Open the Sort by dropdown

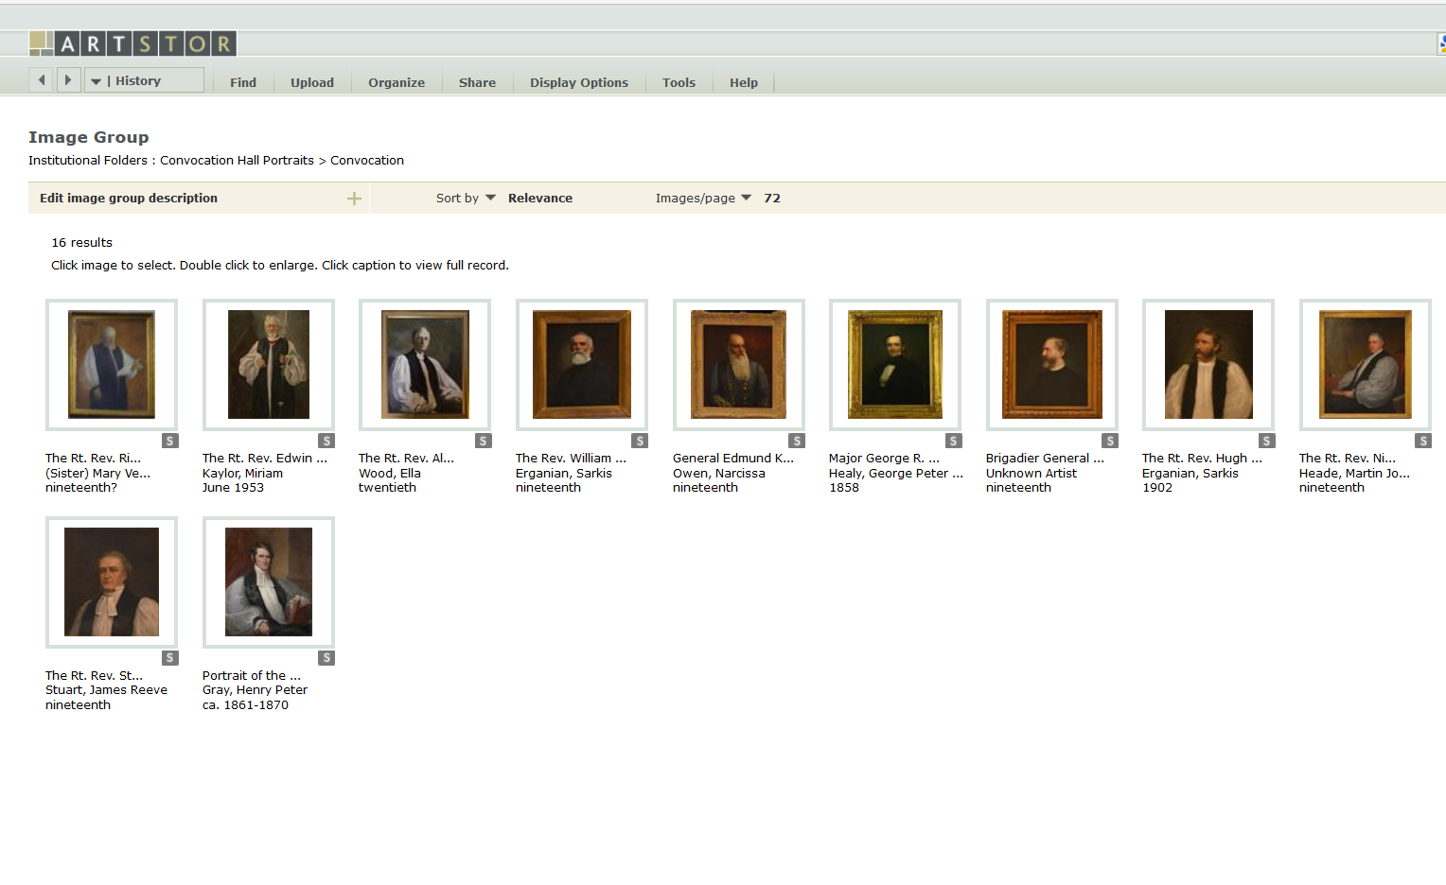pos(466,198)
